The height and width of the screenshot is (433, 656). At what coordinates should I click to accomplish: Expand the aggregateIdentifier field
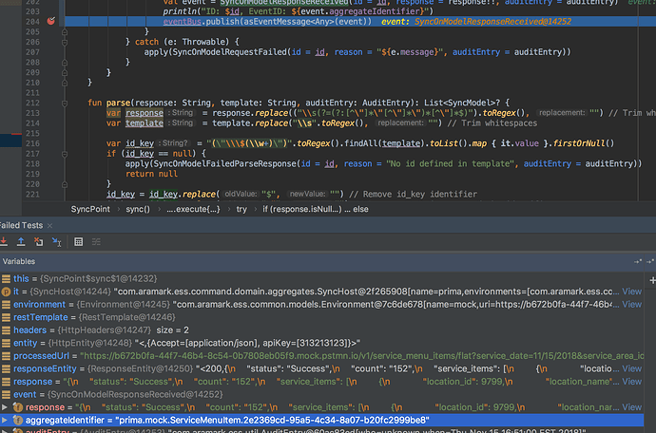tap(5, 420)
